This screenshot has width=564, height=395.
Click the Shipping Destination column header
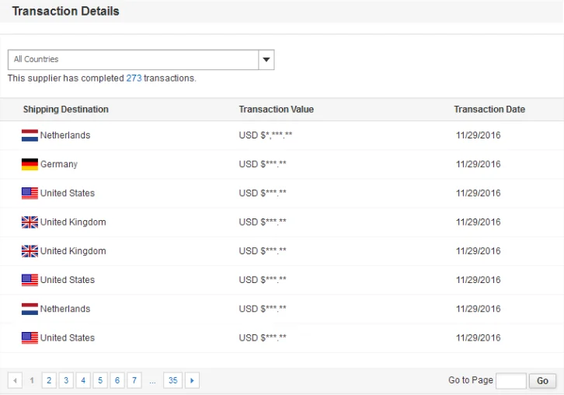point(66,110)
